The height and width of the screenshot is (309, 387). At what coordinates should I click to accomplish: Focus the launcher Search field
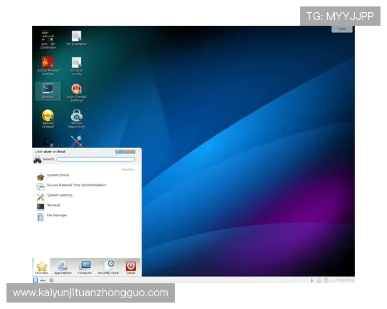point(95,159)
